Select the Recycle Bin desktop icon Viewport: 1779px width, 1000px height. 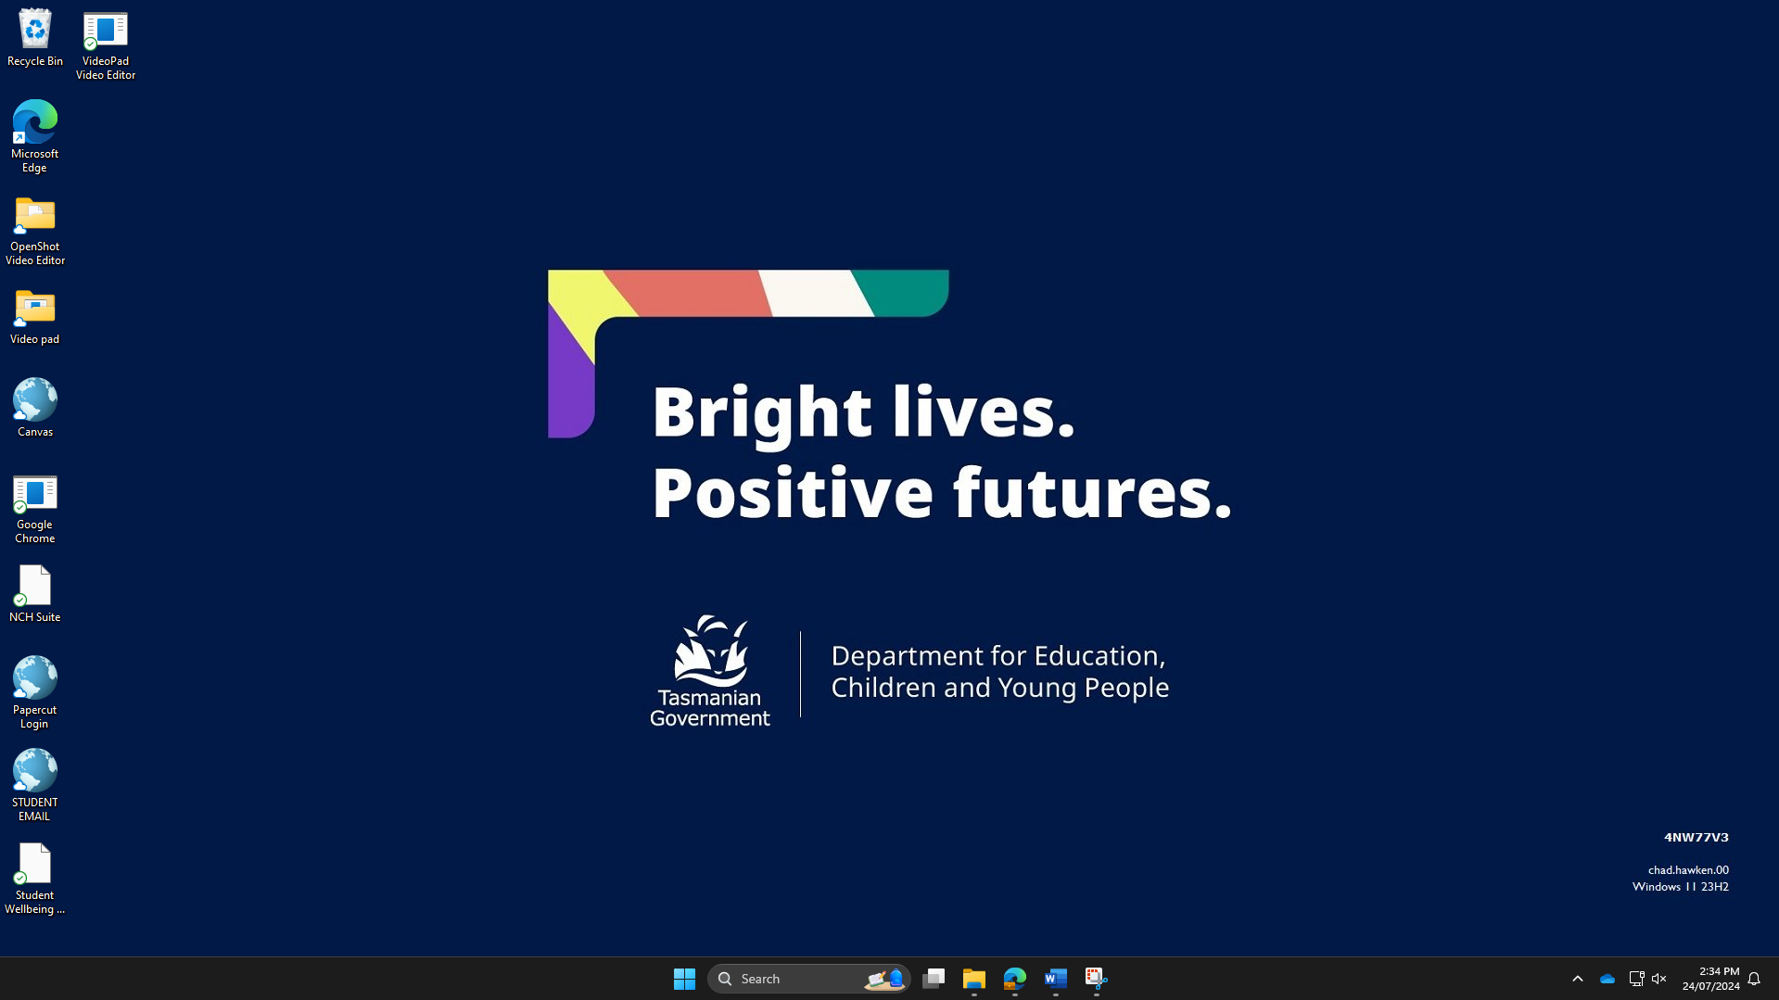coord(35,39)
